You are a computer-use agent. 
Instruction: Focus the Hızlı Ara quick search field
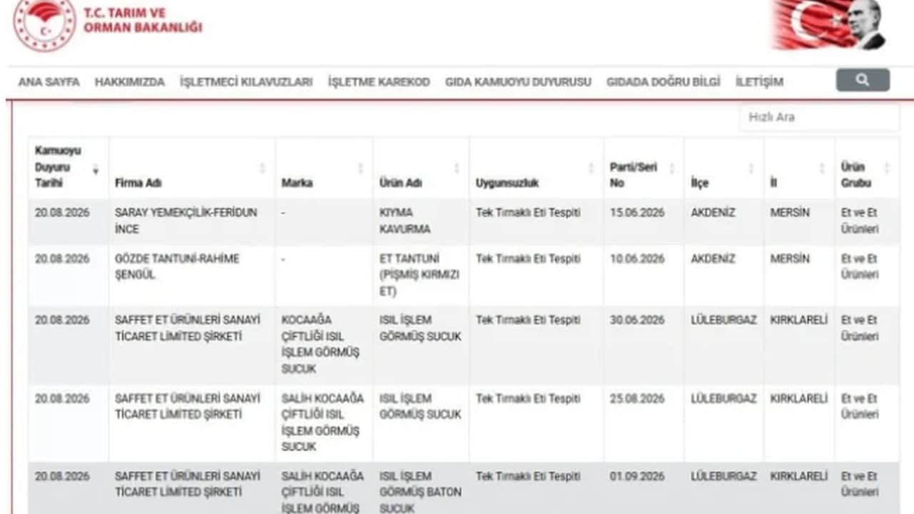tap(819, 117)
